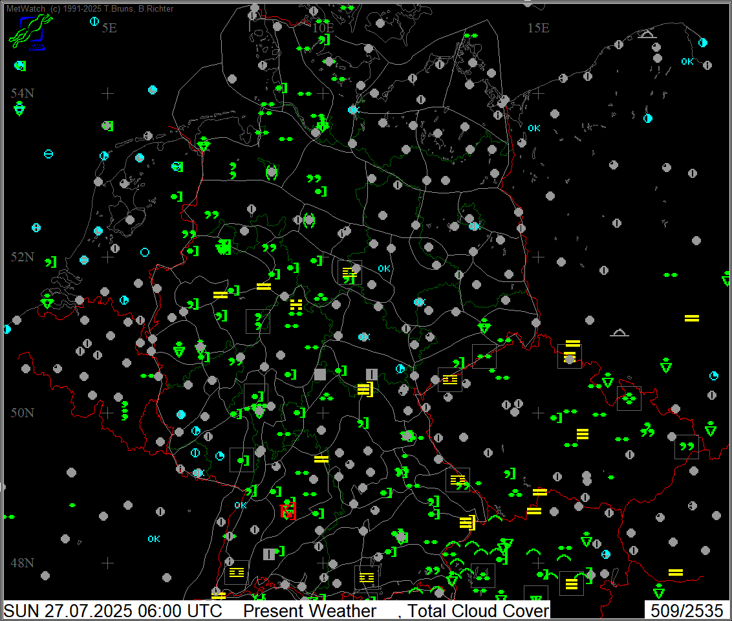This screenshot has height=621, width=732.
Task: Click the 48N latitude label
Action: (x=22, y=563)
